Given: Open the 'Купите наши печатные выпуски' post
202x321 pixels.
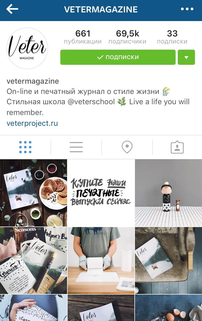Looking at the screenshot, I should (x=101, y=193).
